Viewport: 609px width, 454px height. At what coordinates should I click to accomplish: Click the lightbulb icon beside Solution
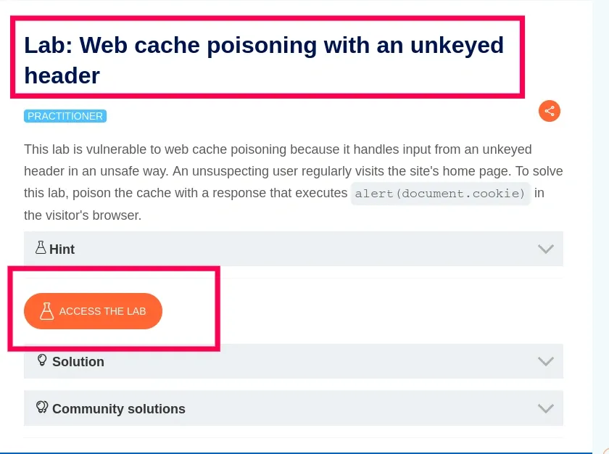click(x=41, y=360)
